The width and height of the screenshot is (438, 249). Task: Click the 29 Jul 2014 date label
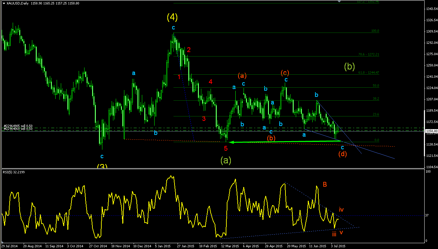(10, 246)
